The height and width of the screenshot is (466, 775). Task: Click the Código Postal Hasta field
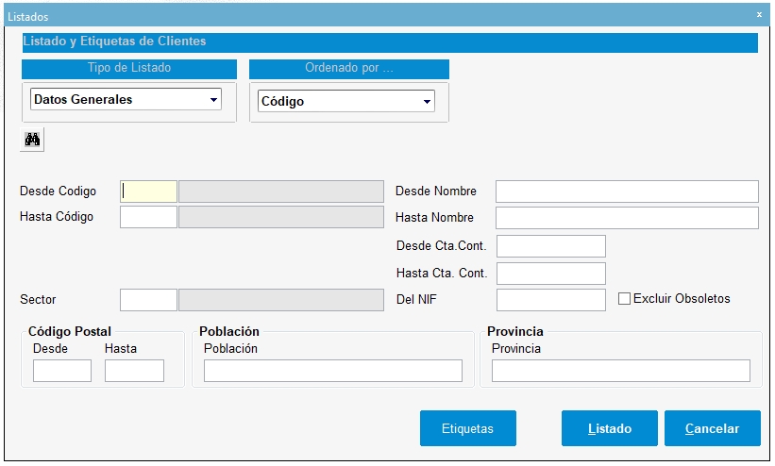click(134, 371)
